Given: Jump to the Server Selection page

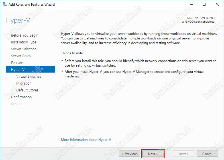Looking at the screenshot, I should coord(24,49).
